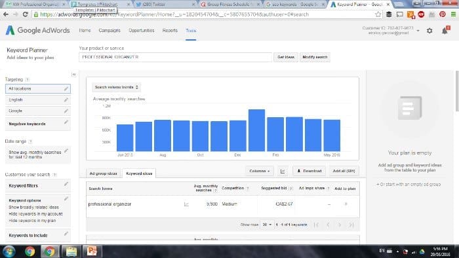Toggle the chart view icon button
The height and width of the screenshot is (258, 459).
coord(283,171)
